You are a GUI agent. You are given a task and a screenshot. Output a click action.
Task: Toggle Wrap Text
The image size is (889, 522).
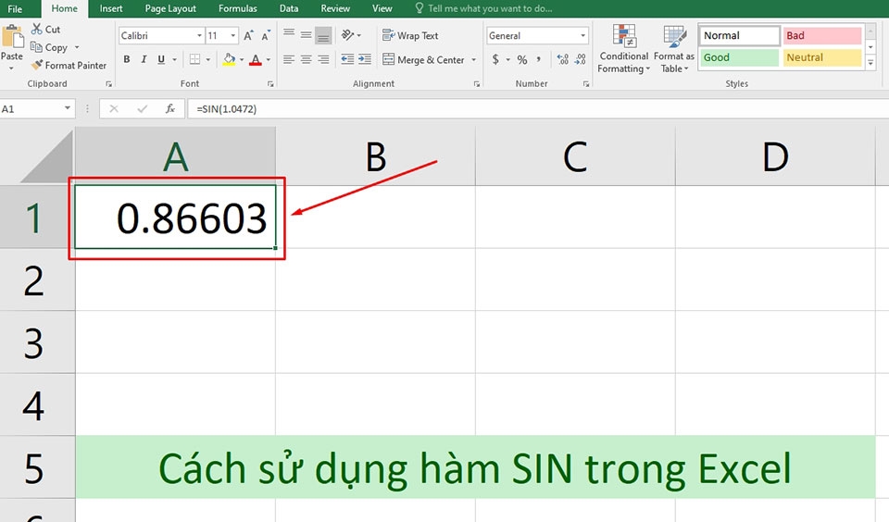click(410, 36)
